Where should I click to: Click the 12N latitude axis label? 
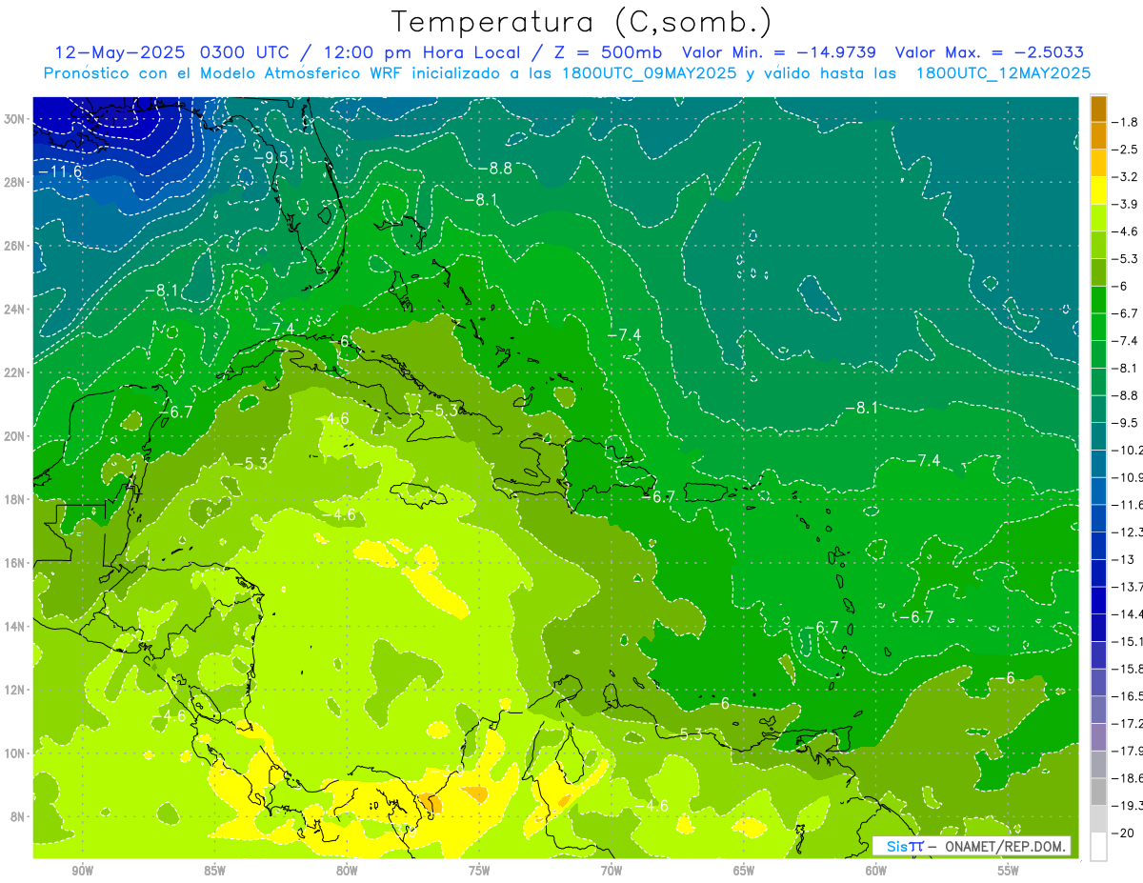click(x=15, y=689)
